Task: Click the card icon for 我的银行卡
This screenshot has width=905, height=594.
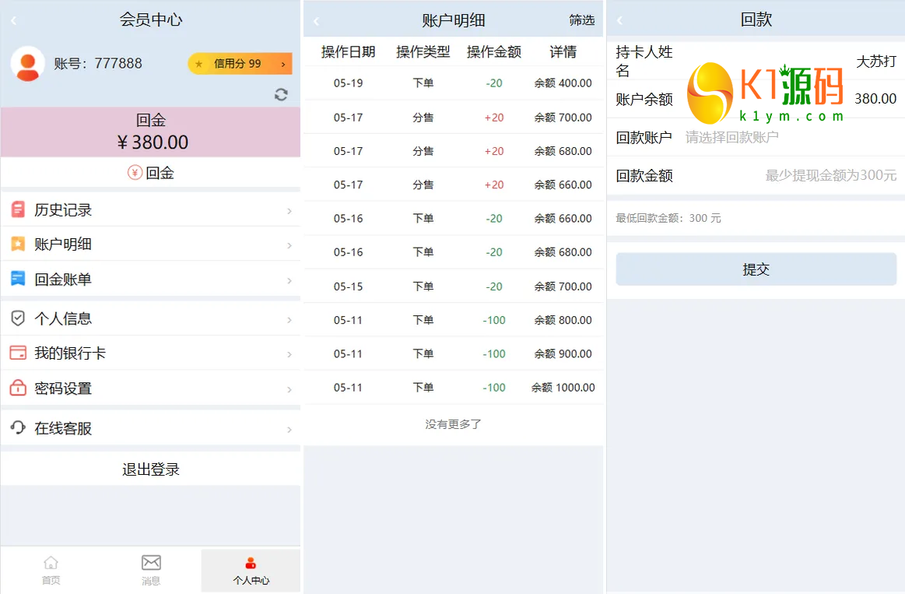Action: click(x=18, y=353)
